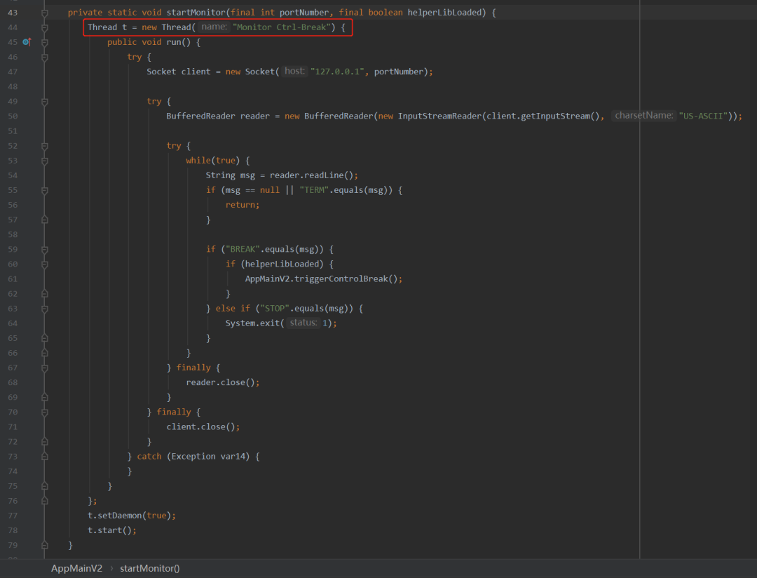Click line number 71 in the gutter

(13, 426)
